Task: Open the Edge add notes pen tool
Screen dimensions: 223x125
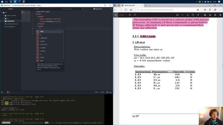Action: [x=210, y=10]
